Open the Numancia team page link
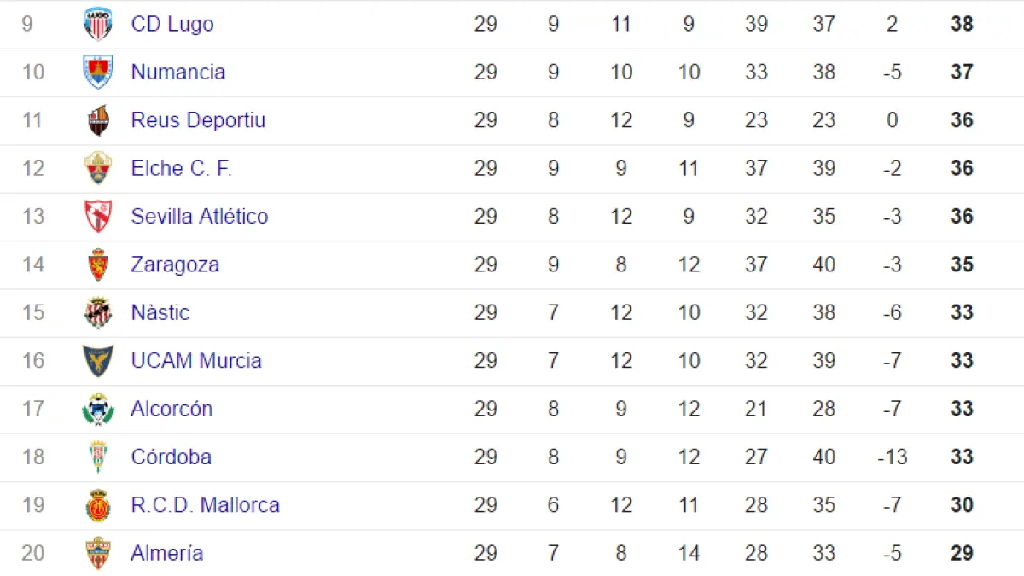Viewport: 1024px width, 576px height. tap(178, 72)
